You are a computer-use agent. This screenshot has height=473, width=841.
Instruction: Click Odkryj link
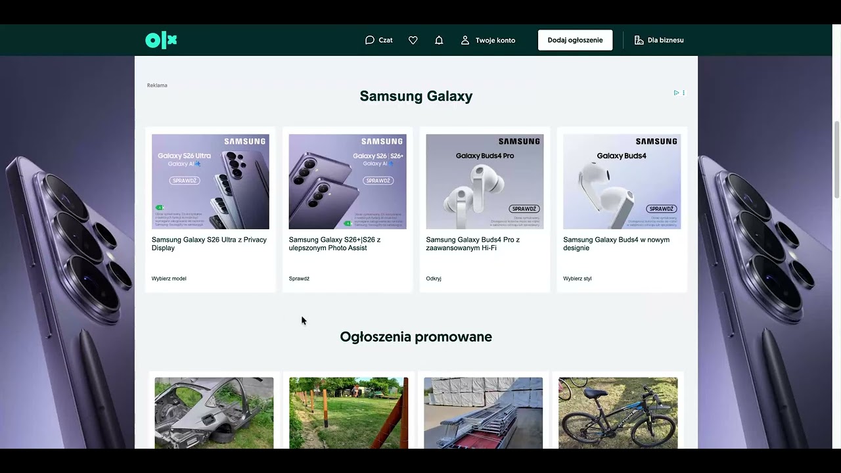pyautogui.click(x=434, y=279)
